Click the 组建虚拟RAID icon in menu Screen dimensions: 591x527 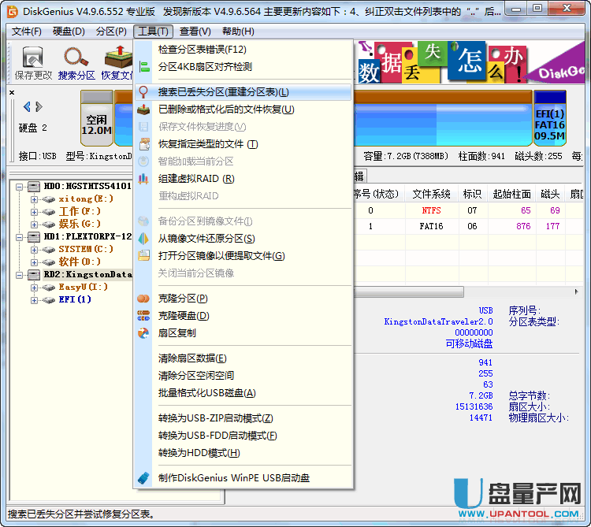coord(143,179)
